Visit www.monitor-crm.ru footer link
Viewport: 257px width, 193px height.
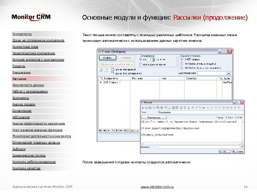[157, 187]
